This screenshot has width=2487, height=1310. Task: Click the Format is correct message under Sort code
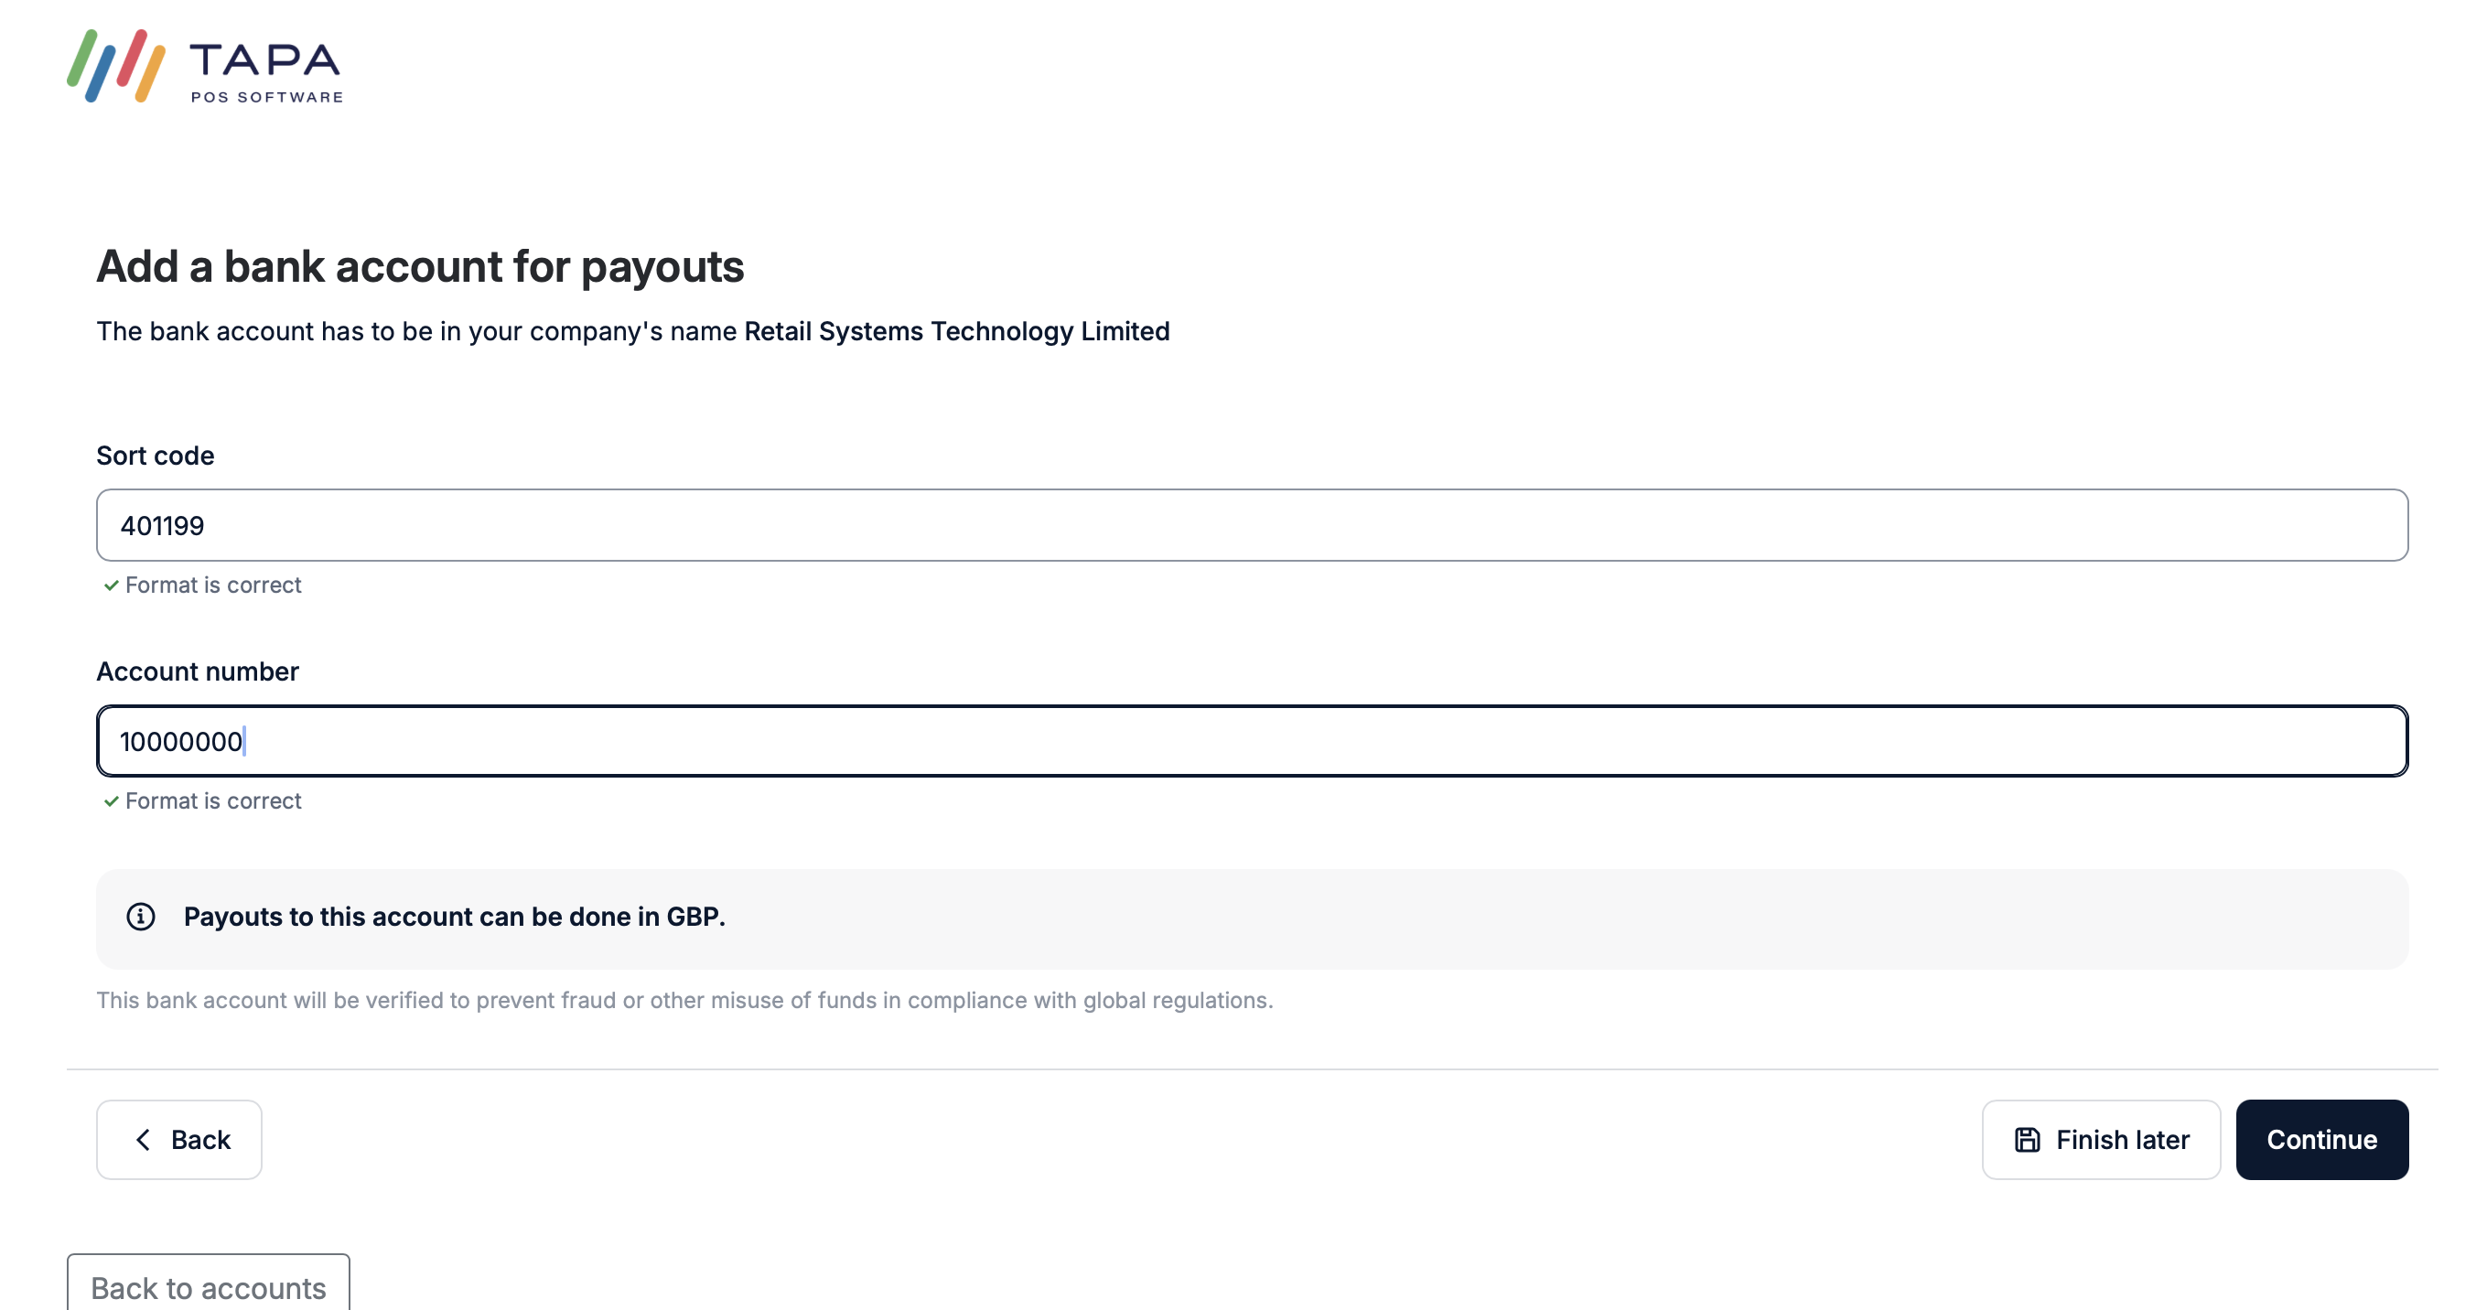[x=213, y=585]
